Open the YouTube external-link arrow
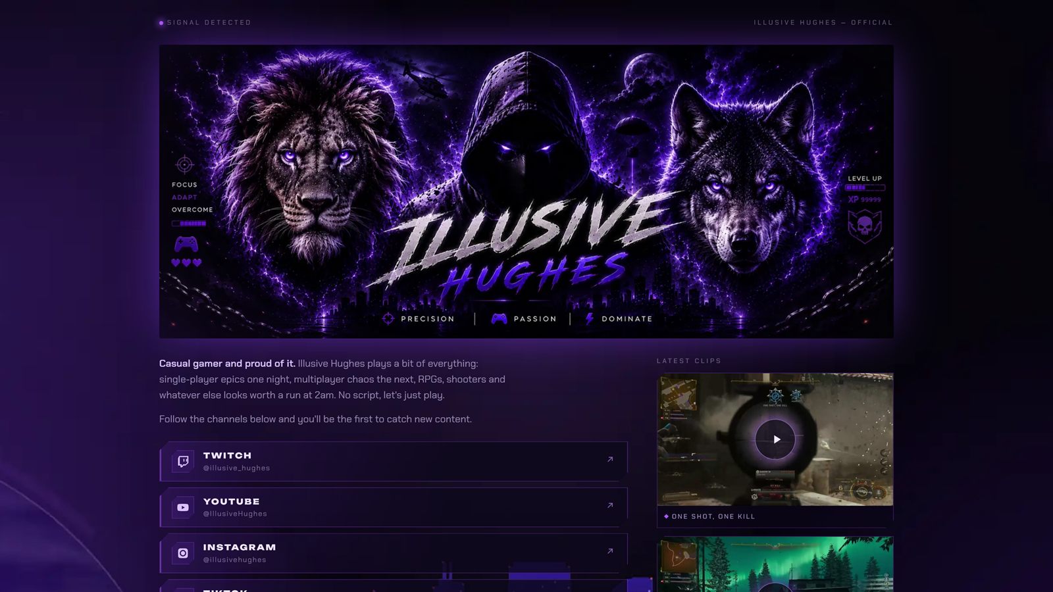This screenshot has height=592, width=1053. click(610, 505)
